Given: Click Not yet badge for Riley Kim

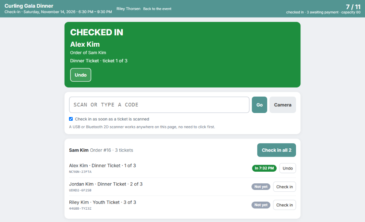Looking at the screenshot, I should click(x=261, y=205).
